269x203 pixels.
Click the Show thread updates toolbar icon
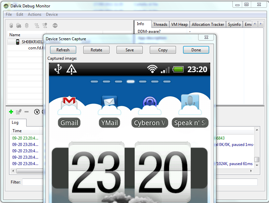coord(37,26)
